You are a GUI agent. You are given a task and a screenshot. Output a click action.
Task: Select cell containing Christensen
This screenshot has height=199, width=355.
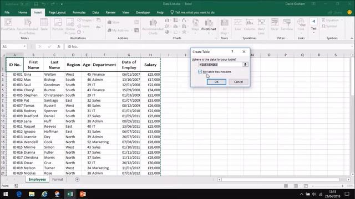(54, 95)
